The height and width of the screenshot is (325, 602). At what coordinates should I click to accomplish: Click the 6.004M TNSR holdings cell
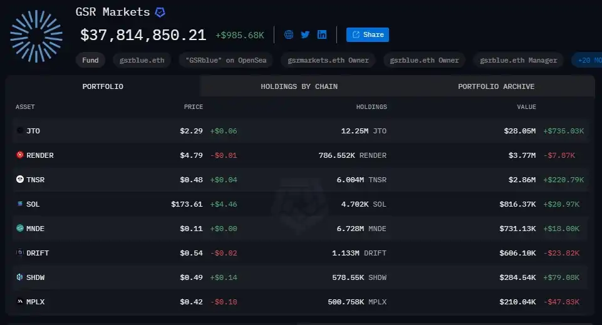361,180
